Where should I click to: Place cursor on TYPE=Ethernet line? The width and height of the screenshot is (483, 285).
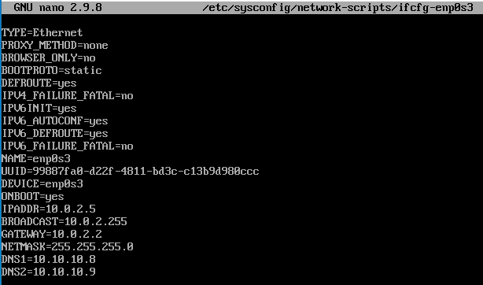(x=42, y=32)
